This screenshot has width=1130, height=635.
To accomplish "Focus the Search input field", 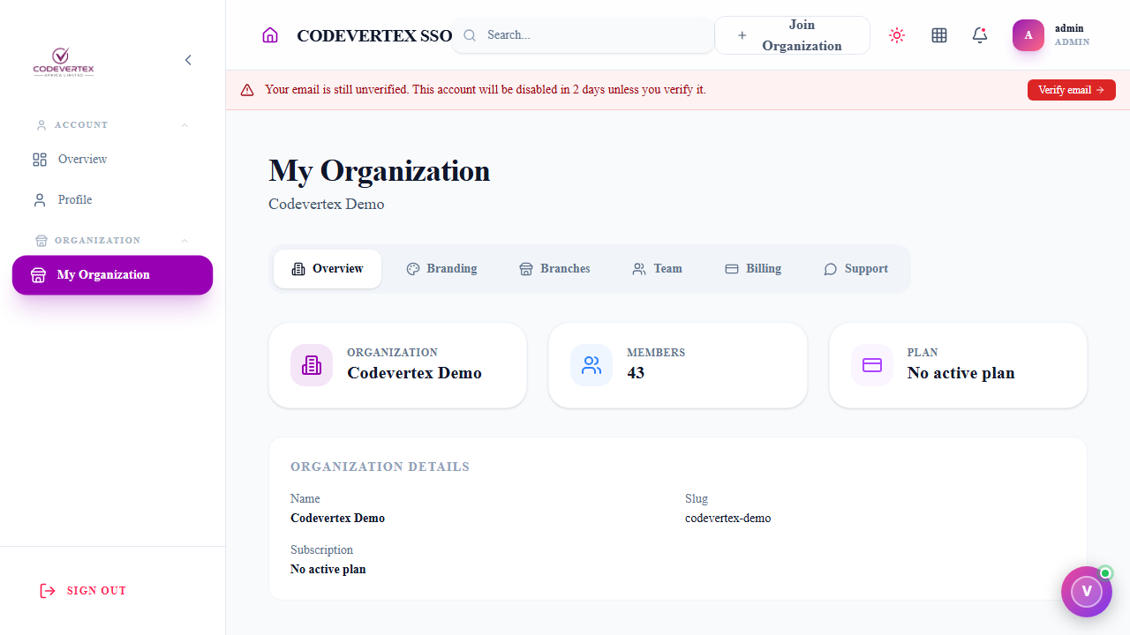I will pos(583,35).
